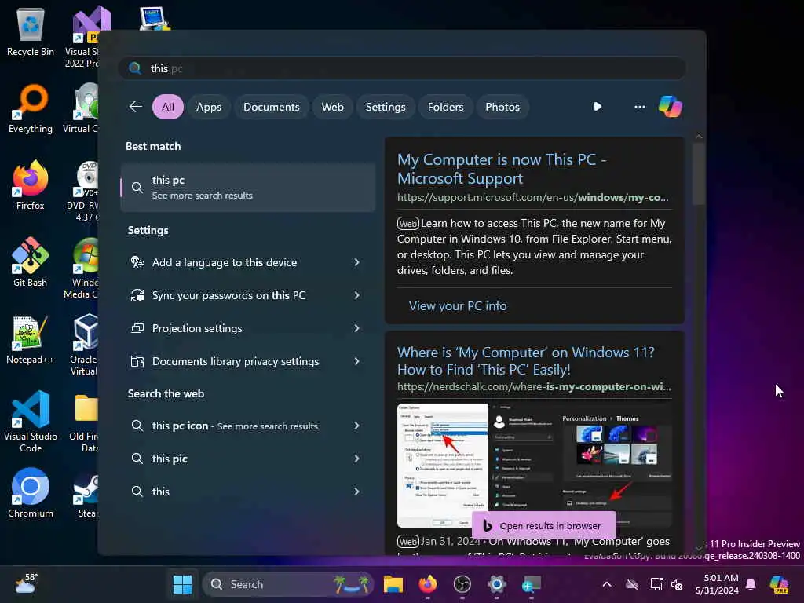Open the Oracle VirtualBox desktop shortcut
Screen dimensions: 804x603
point(84,345)
